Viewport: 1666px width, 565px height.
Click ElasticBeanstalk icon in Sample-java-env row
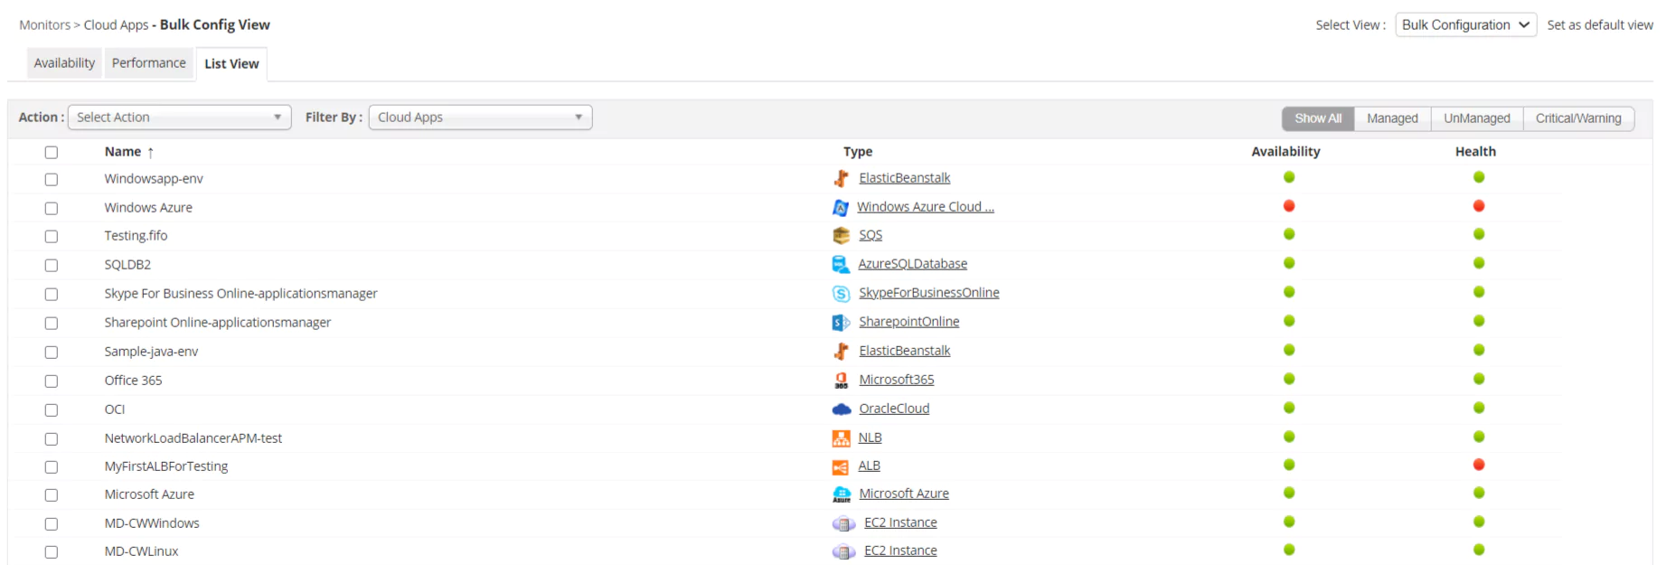pos(841,351)
